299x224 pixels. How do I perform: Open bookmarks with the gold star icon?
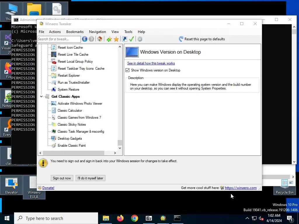tap(116, 39)
